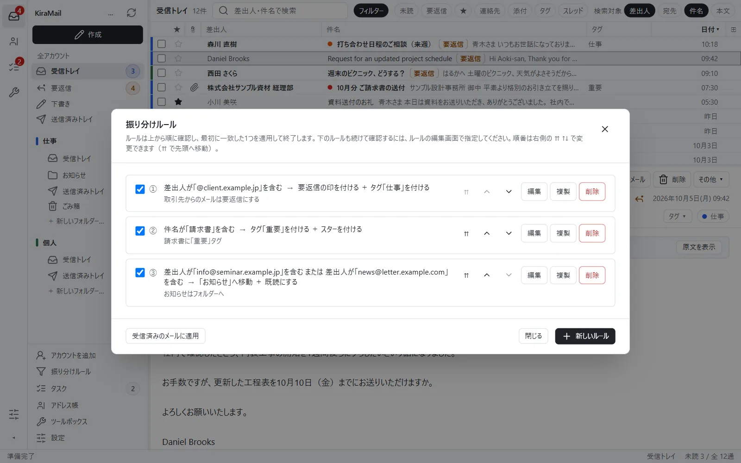Move rule ③ to the top
Screen dimensions: 741x463
point(466,275)
